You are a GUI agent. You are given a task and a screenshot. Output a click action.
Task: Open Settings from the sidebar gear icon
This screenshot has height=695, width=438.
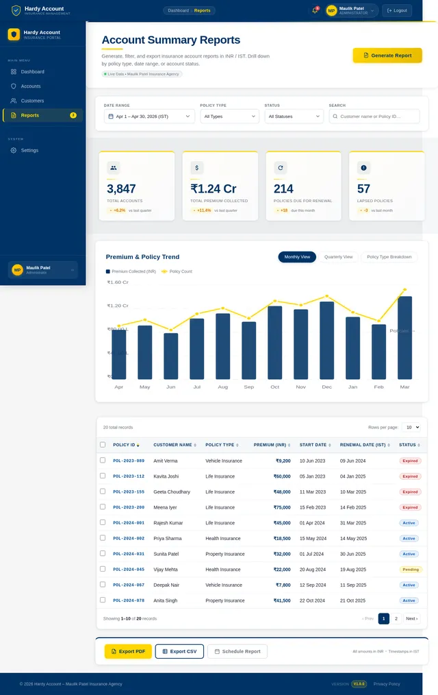(14, 150)
